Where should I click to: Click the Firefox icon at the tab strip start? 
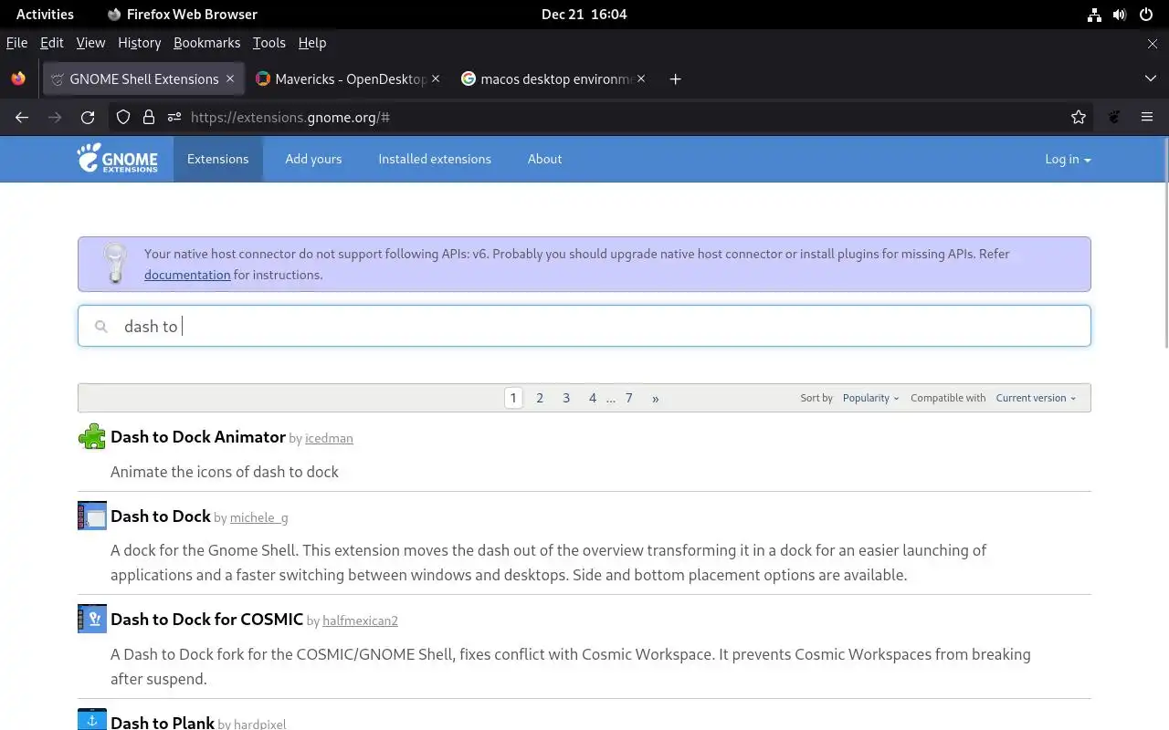click(18, 78)
